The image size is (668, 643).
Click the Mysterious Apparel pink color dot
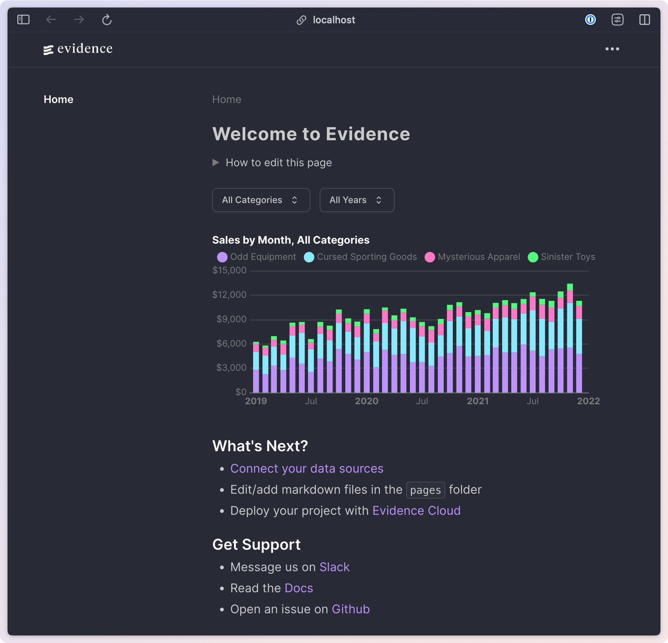[x=429, y=257]
